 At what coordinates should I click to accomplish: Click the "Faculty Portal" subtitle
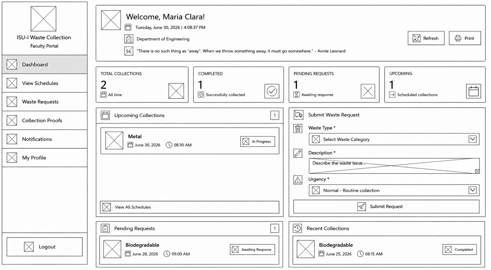(44, 46)
